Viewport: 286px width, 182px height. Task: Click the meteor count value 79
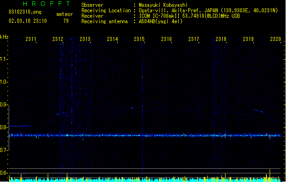66,21
